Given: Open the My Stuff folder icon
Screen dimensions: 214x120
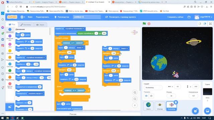Looking at the screenshot, I should click(189, 17).
